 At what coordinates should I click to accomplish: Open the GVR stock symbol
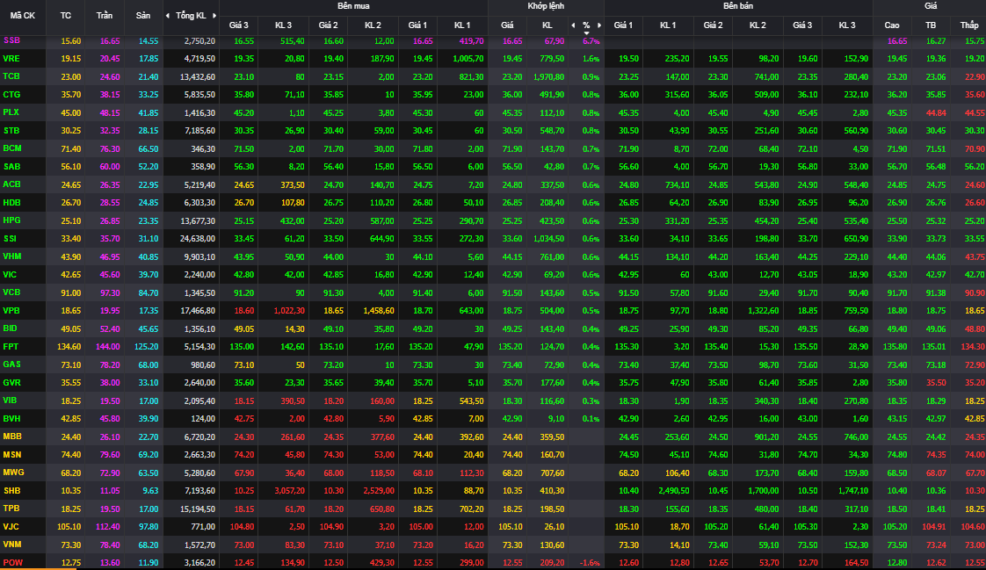11,383
